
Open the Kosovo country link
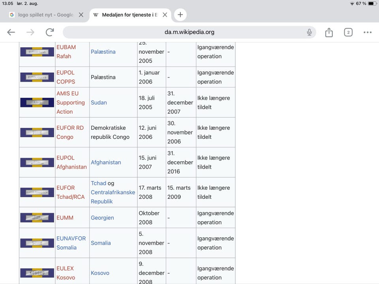click(x=100, y=273)
